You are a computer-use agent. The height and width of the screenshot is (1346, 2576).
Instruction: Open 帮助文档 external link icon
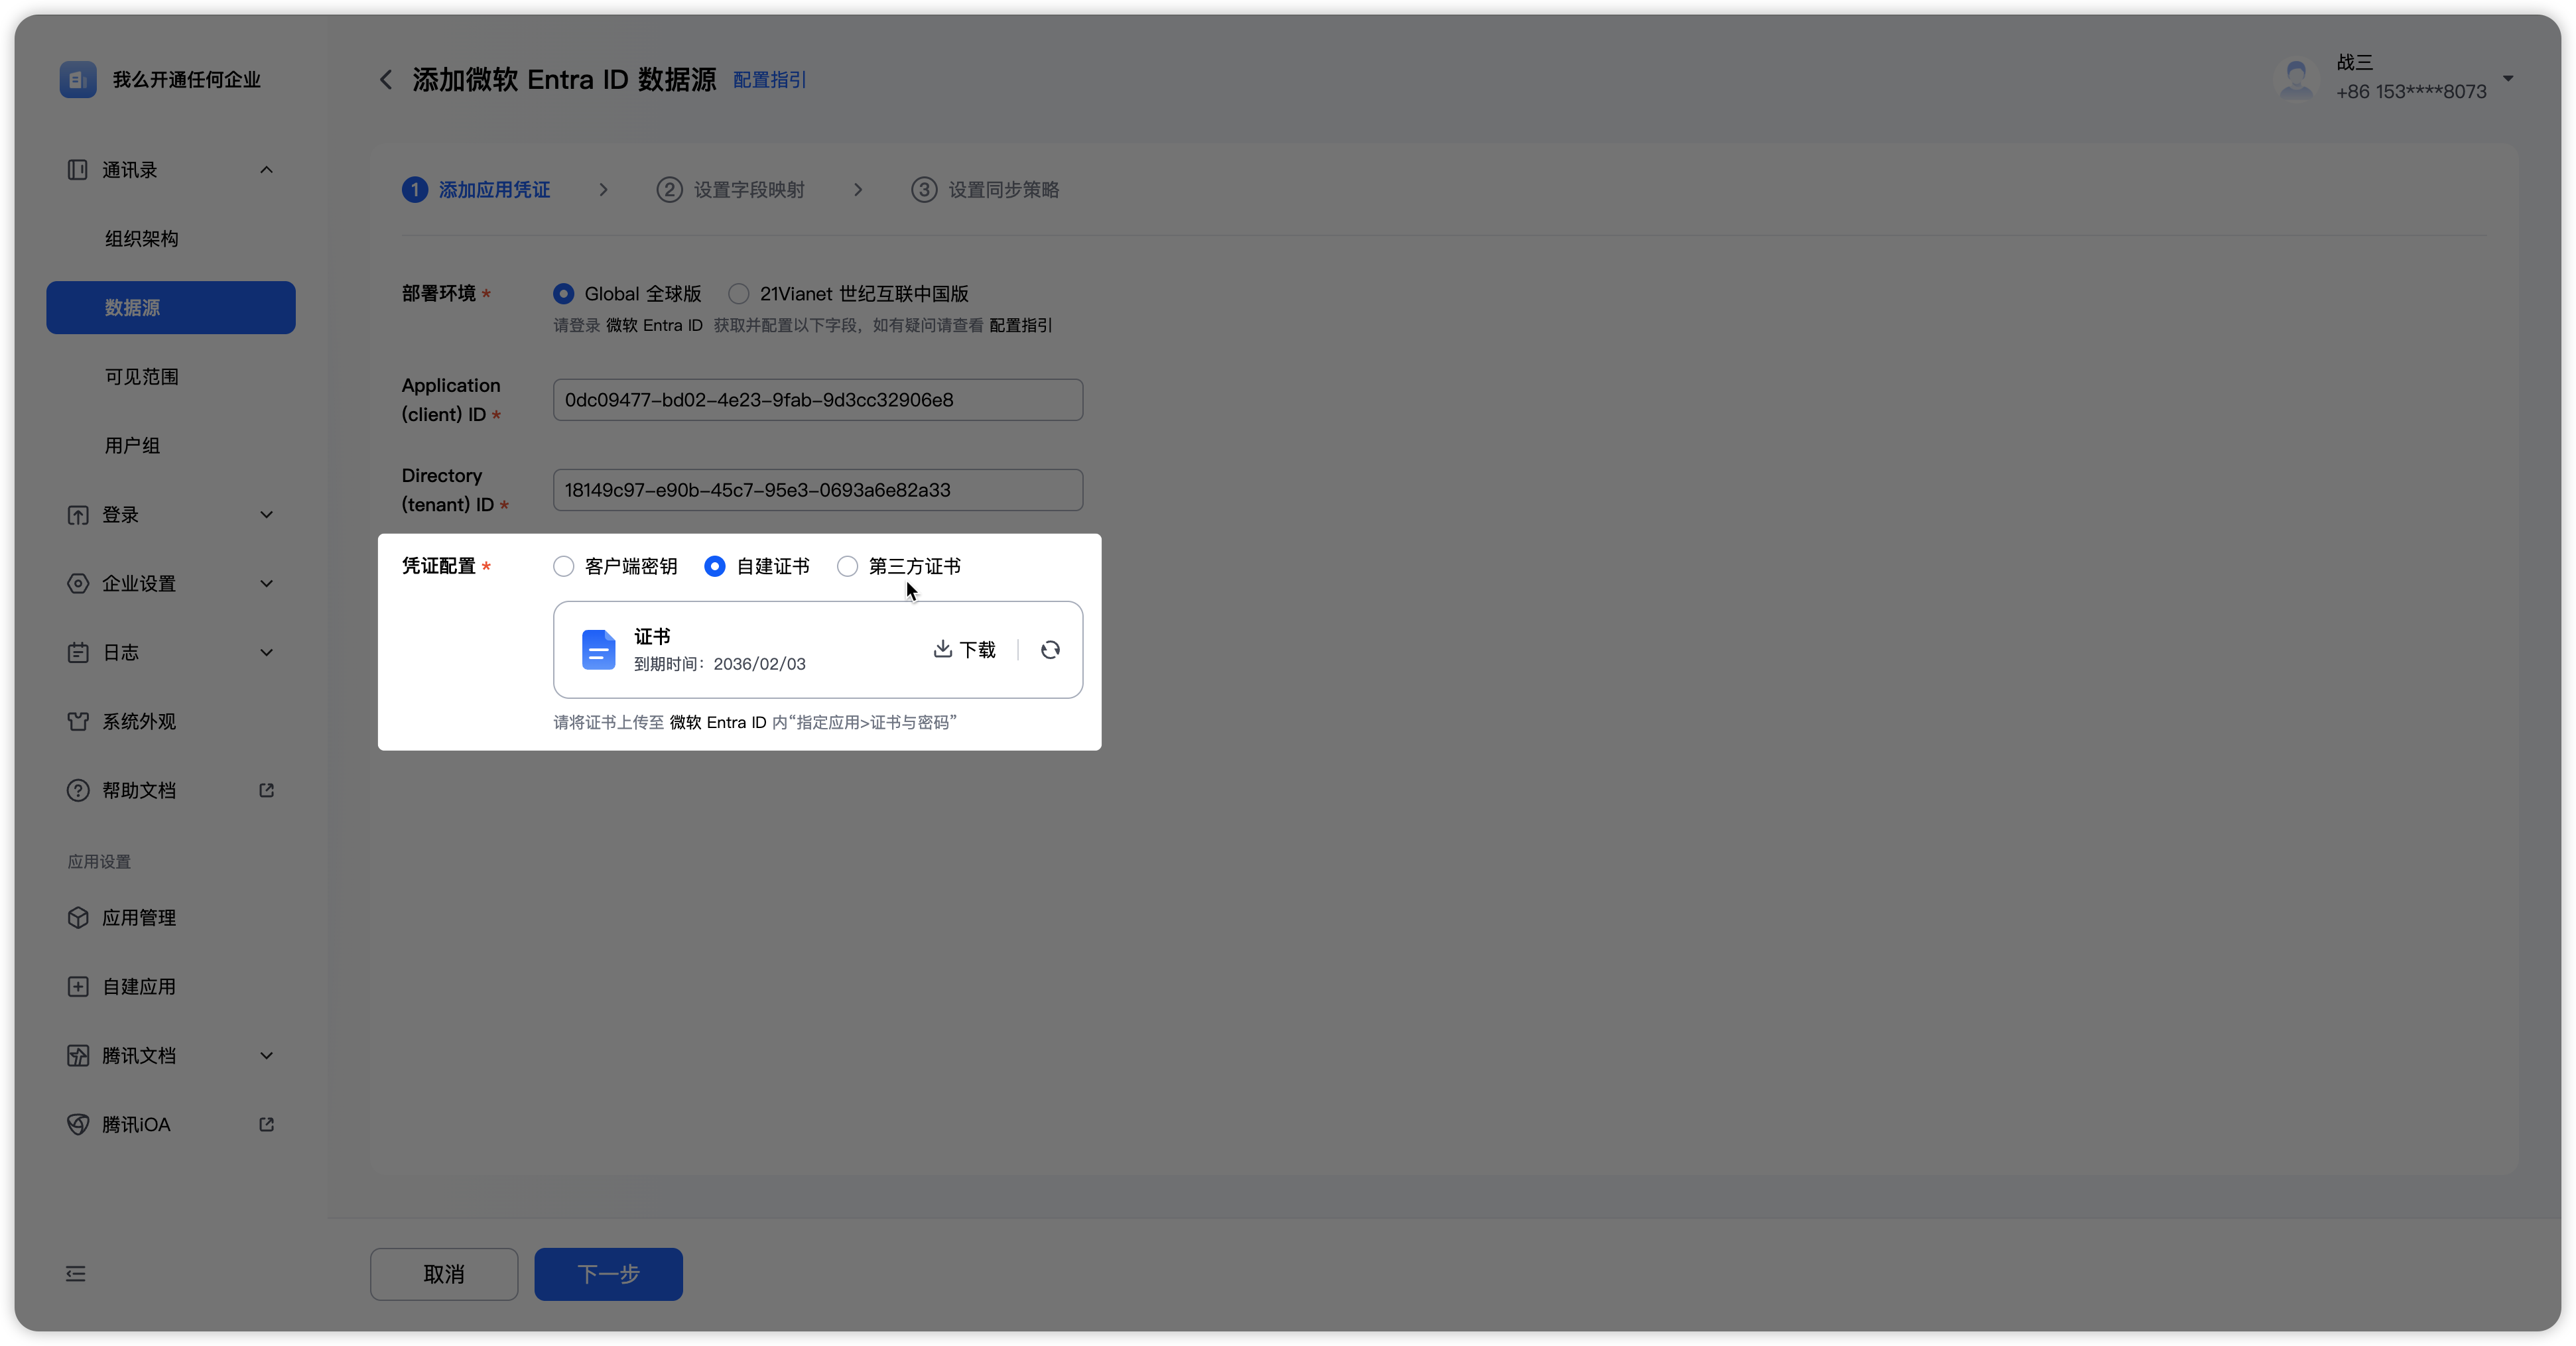pyautogui.click(x=266, y=790)
